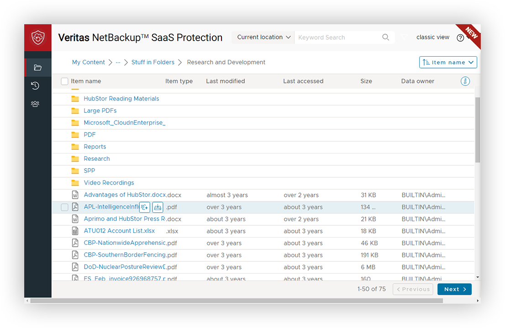The image size is (505, 328).
Task: Open the folder browse view in sidebar
Action: pyautogui.click(x=38, y=68)
